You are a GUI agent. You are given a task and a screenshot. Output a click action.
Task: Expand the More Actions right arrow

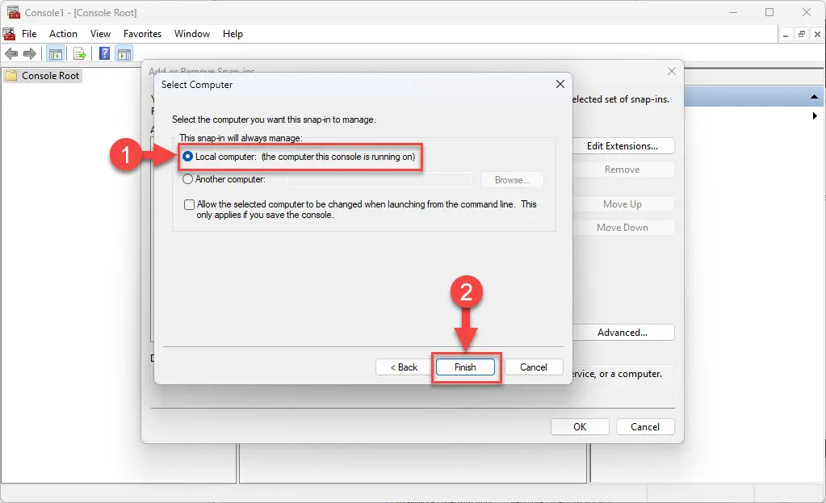click(x=815, y=116)
